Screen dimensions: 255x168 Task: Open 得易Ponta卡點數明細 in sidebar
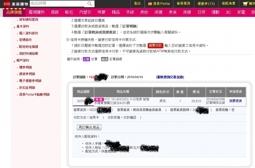(x=34, y=94)
